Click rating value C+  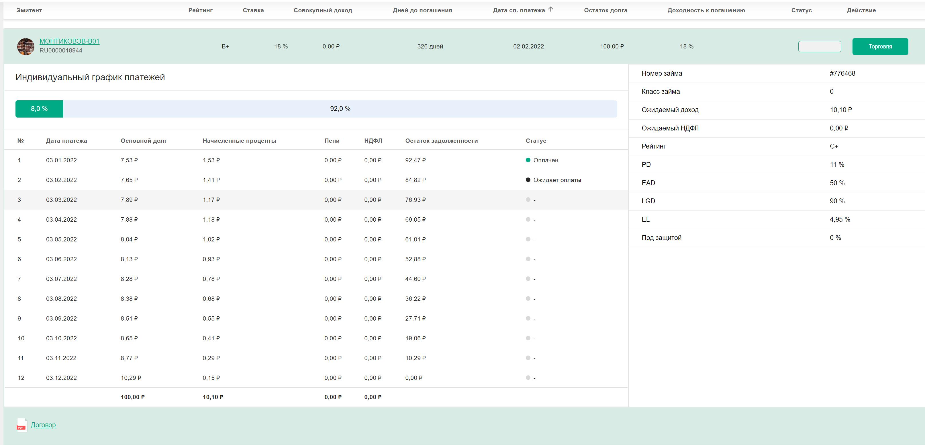click(834, 147)
